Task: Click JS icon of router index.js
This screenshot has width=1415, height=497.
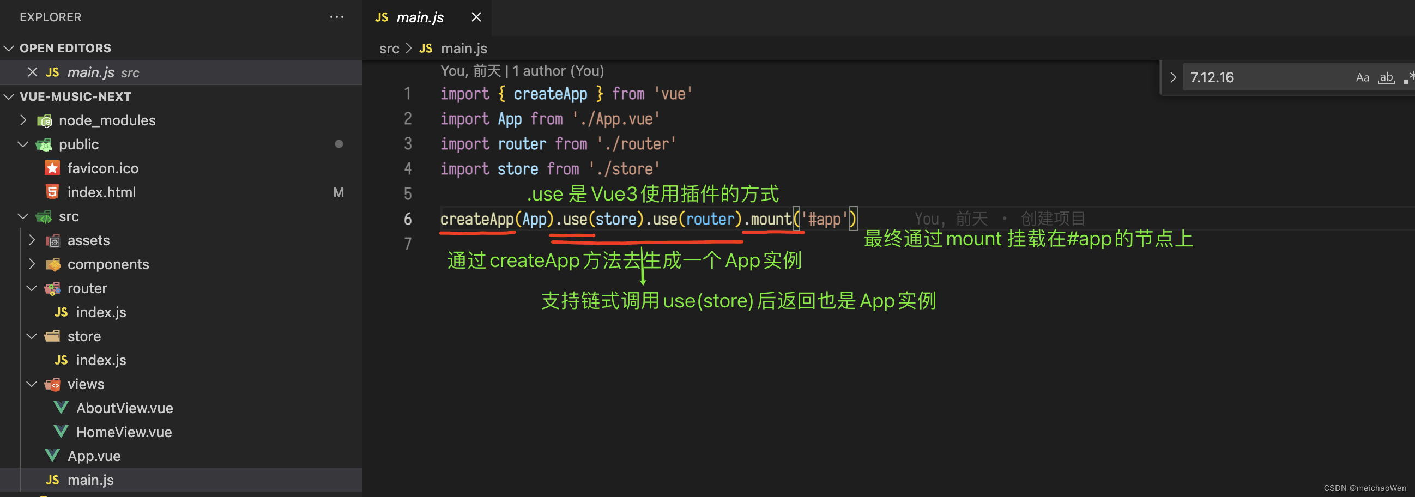Action: (61, 312)
